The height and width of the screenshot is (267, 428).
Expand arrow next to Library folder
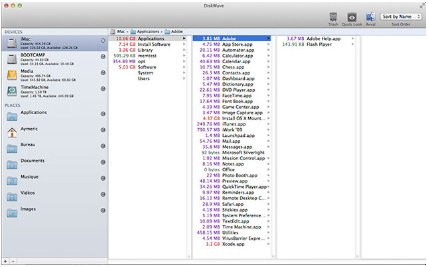click(x=184, y=50)
